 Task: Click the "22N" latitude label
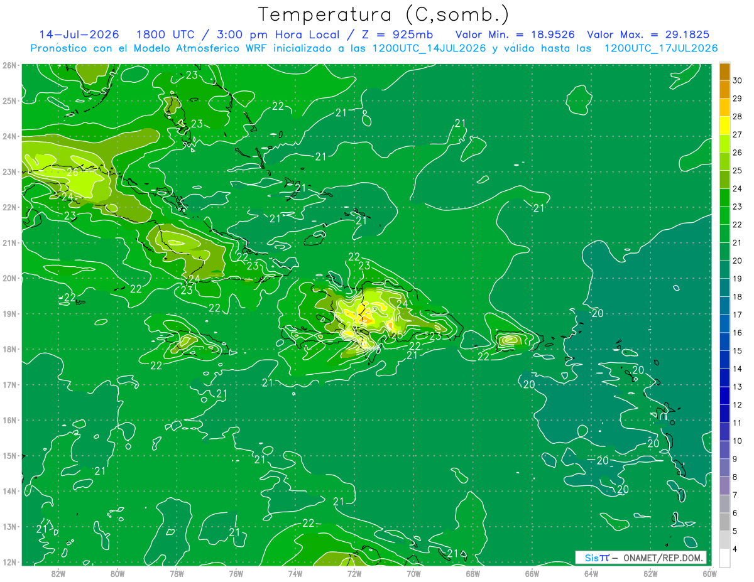pos(9,207)
